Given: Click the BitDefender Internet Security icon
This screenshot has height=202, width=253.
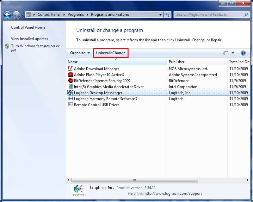Looking at the screenshot, I should tap(71, 81).
